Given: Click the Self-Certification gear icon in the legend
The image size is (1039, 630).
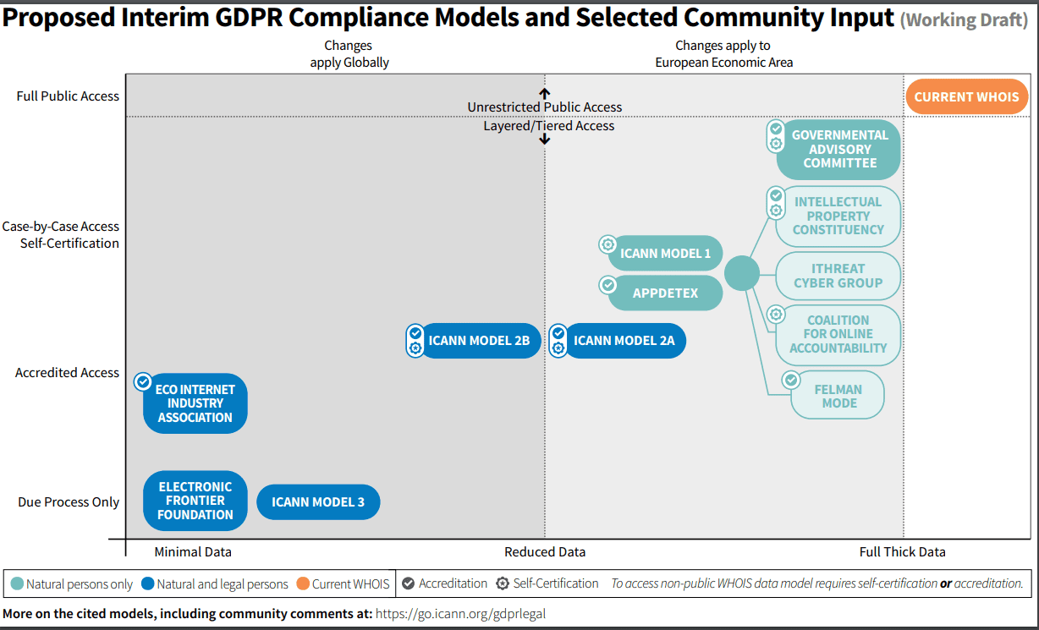Looking at the screenshot, I should coord(503,583).
